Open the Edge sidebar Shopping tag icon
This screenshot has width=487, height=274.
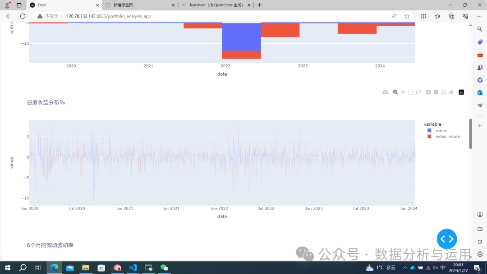tap(480, 42)
